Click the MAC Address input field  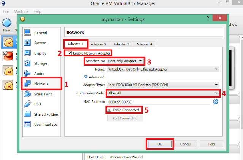coord(159,102)
